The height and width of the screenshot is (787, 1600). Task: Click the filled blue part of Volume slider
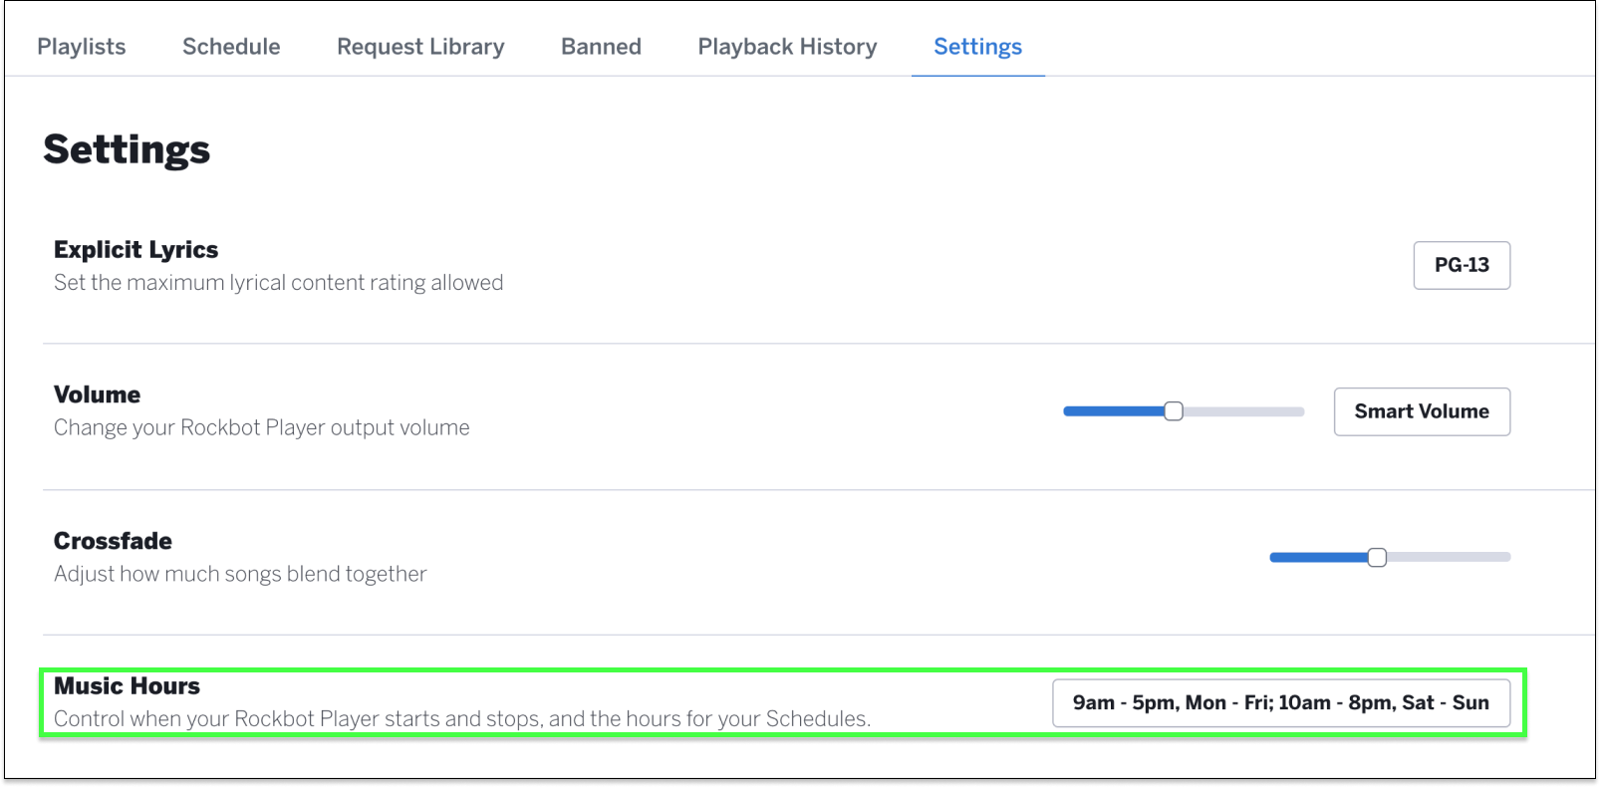tap(1114, 411)
